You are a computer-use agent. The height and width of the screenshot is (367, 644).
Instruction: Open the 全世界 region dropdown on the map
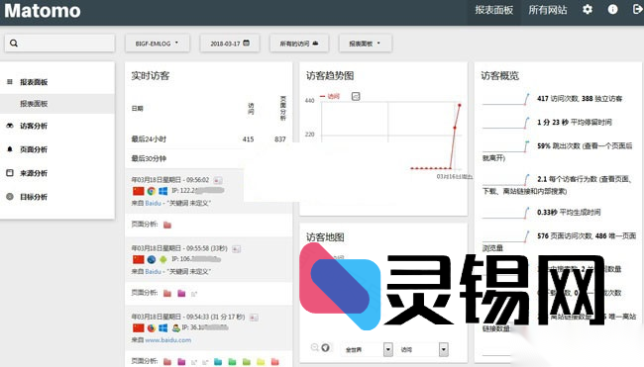367,349
